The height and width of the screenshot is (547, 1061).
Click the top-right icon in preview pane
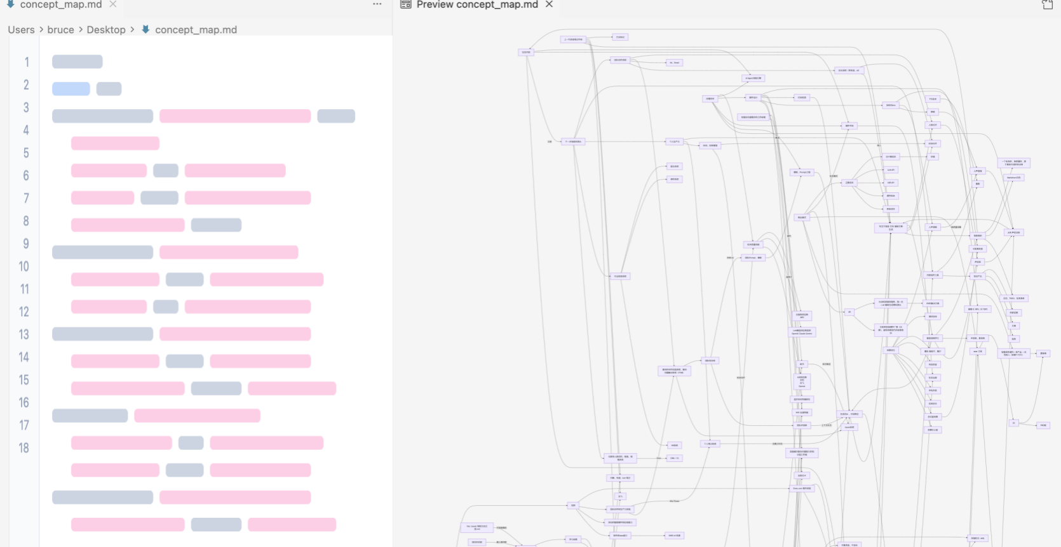coord(1047,5)
